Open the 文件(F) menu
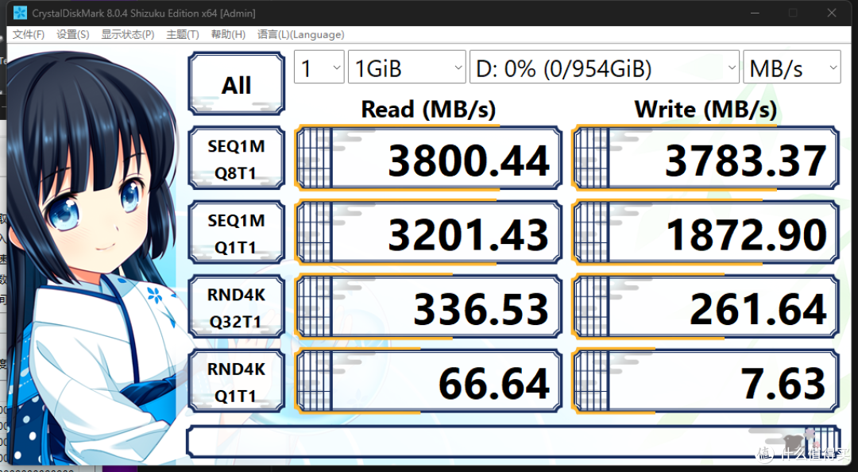Screen dimensions: 858x472 (29, 34)
